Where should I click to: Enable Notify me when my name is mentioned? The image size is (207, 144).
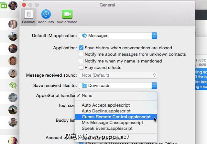point(81,61)
